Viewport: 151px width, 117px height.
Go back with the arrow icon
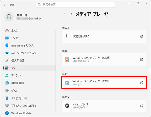click(5, 5)
